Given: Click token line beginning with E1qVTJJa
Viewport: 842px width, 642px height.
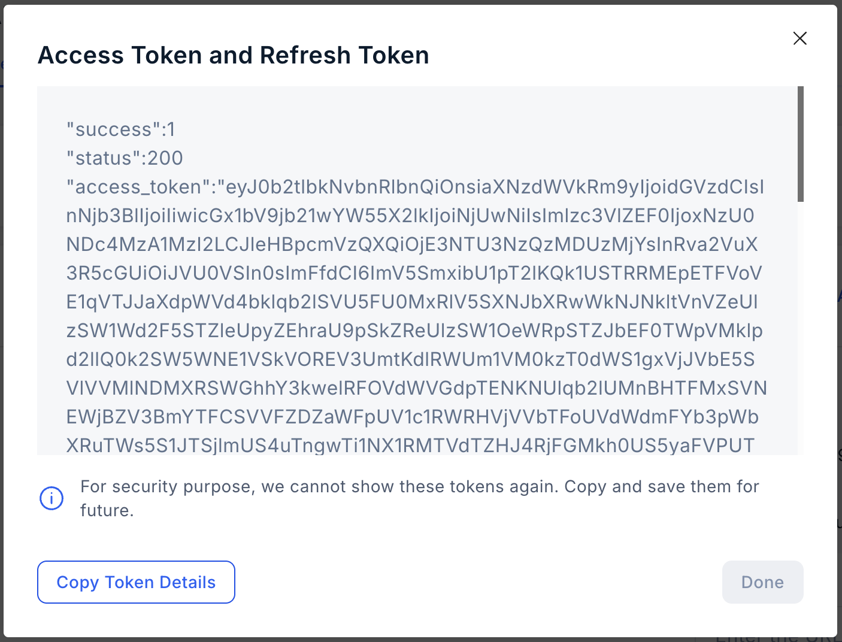Looking at the screenshot, I should [412, 302].
